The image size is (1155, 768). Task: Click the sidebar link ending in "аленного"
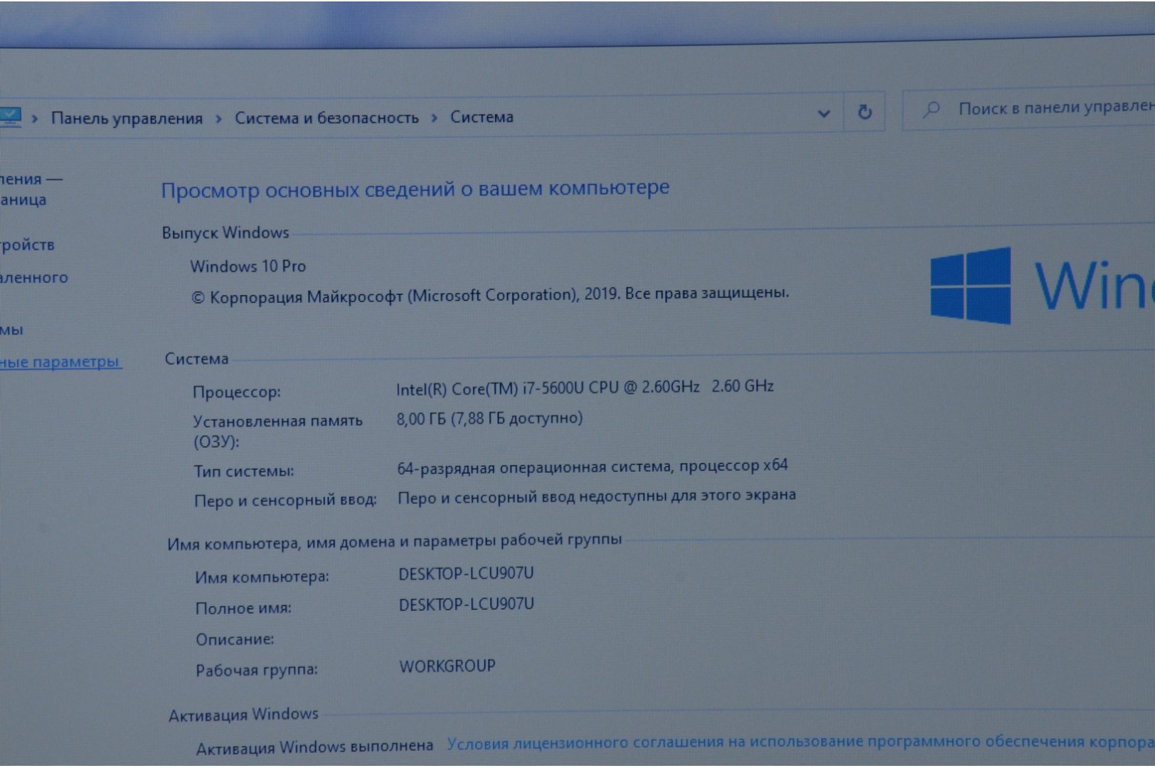[33, 277]
